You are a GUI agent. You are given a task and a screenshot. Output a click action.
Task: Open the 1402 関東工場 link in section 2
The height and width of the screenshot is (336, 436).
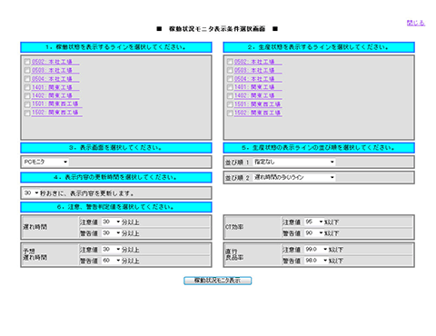point(258,96)
